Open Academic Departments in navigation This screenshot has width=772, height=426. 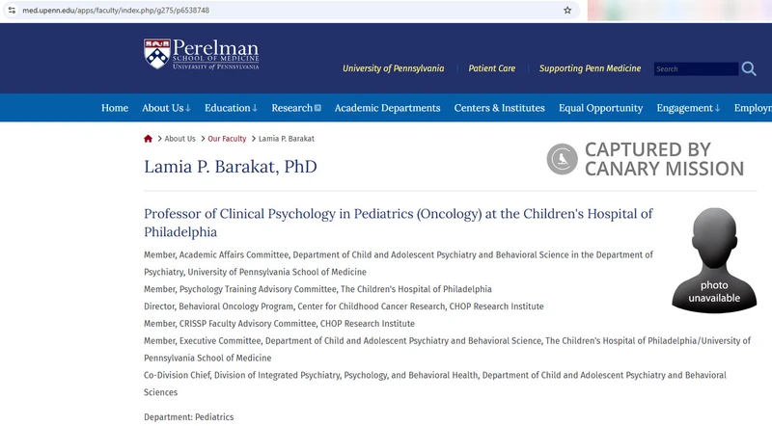click(x=388, y=108)
